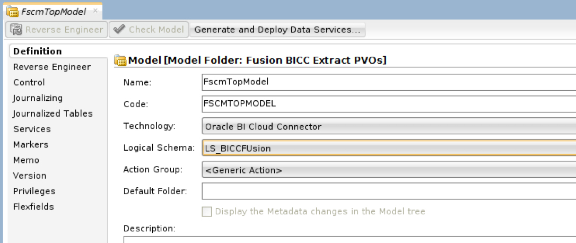The height and width of the screenshot is (243, 576).
Task: Show the Journalized Tables section
Action: pyautogui.click(x=53, y=114)
